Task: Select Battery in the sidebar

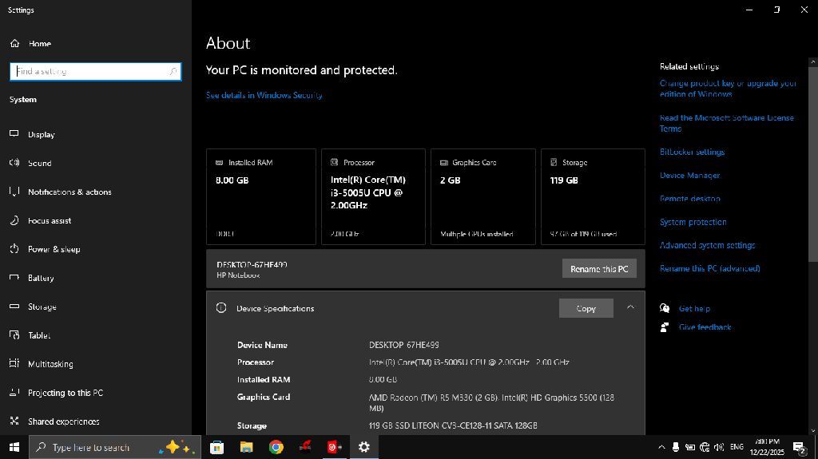Action: [41, 279]
